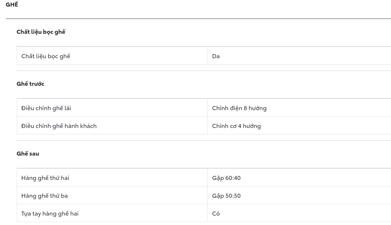
Task: Select the Chất liệu bọc ghế row label
Action: tap(46, 56)
